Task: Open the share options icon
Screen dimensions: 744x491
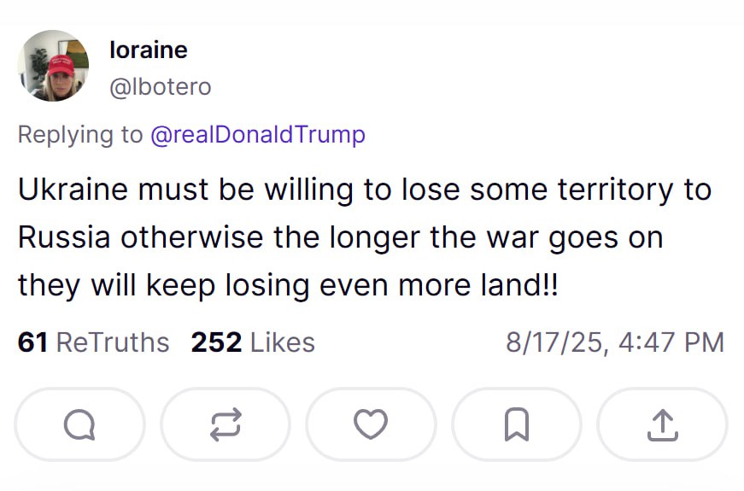Action: (662, 424)
